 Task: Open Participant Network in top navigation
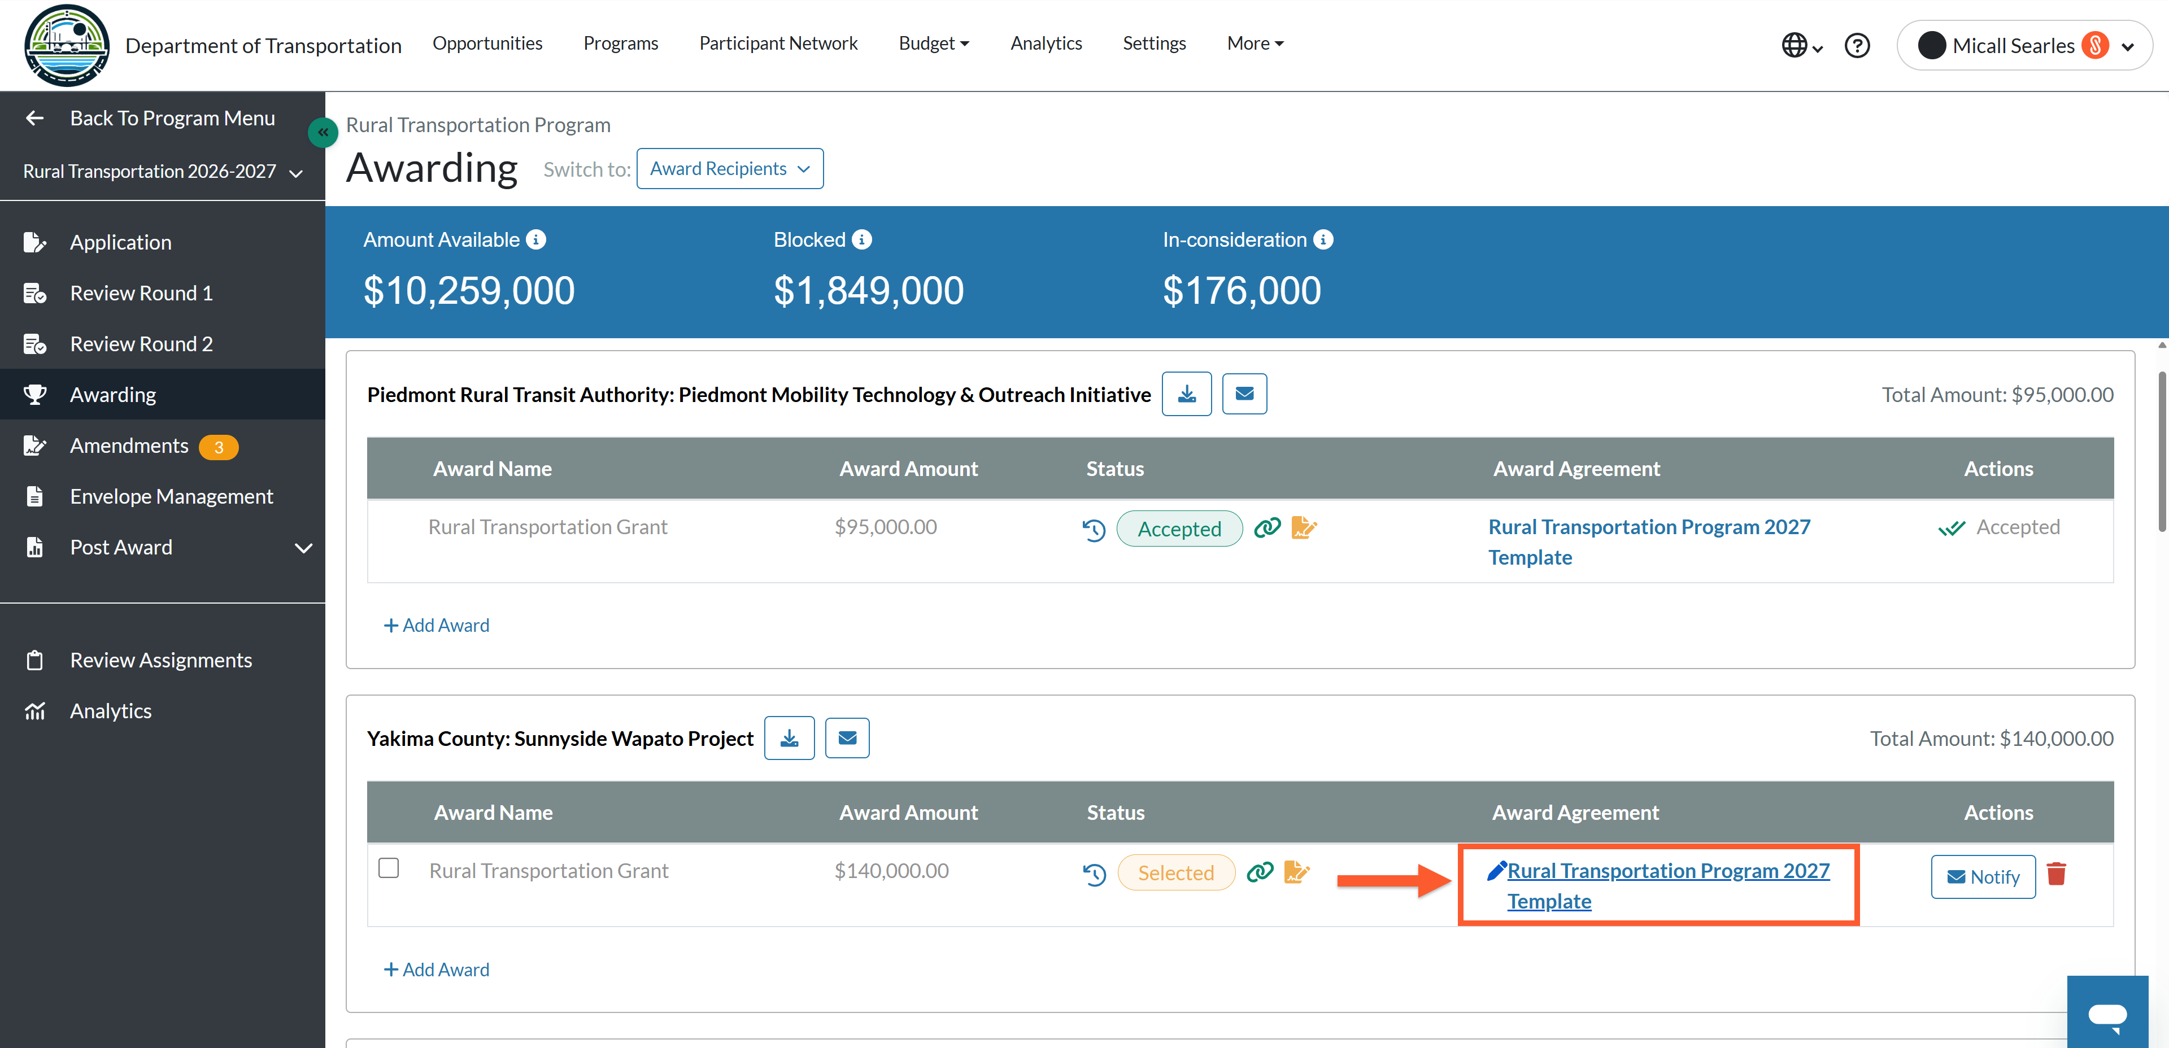click(x=778, y=43)
